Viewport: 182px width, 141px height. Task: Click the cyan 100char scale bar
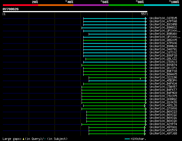click(x=127, y=139)
